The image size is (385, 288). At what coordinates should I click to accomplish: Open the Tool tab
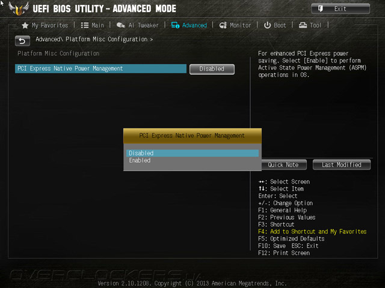pyautogui.click(x=310, y=25)
